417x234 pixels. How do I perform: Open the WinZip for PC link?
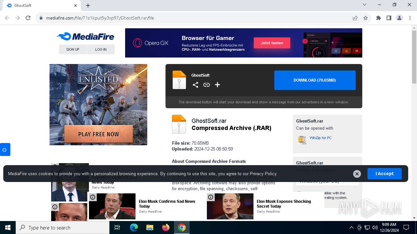click(x=321, y=138)
